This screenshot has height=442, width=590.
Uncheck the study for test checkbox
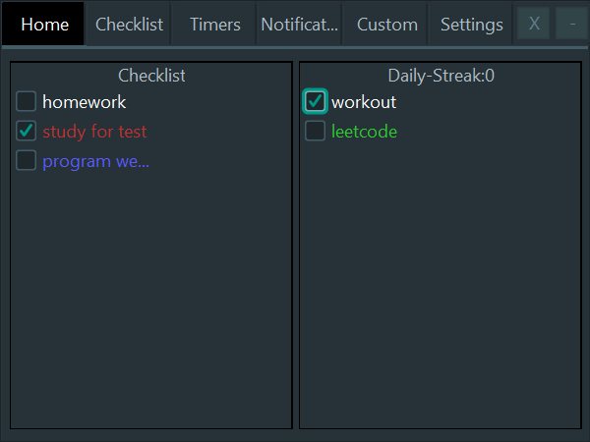pyautogui.click(x=26, y=131)
